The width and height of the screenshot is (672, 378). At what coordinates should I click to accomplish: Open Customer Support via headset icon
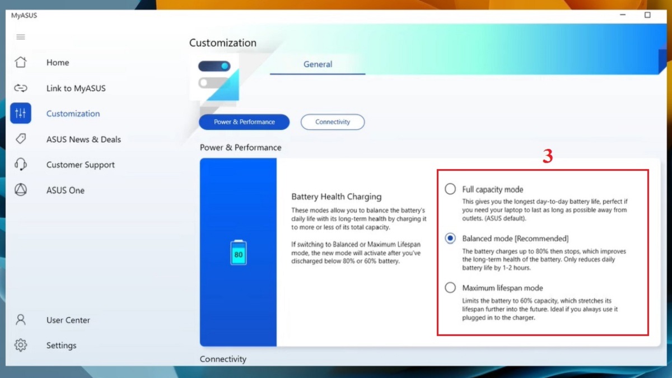[x=21, y=164]
